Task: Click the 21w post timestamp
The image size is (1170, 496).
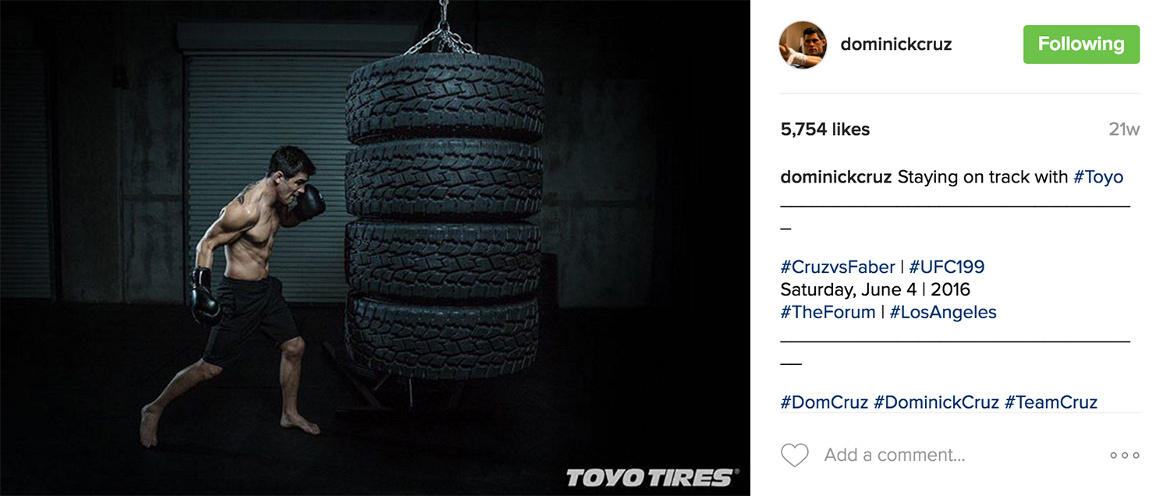Action: [1124, 129]
